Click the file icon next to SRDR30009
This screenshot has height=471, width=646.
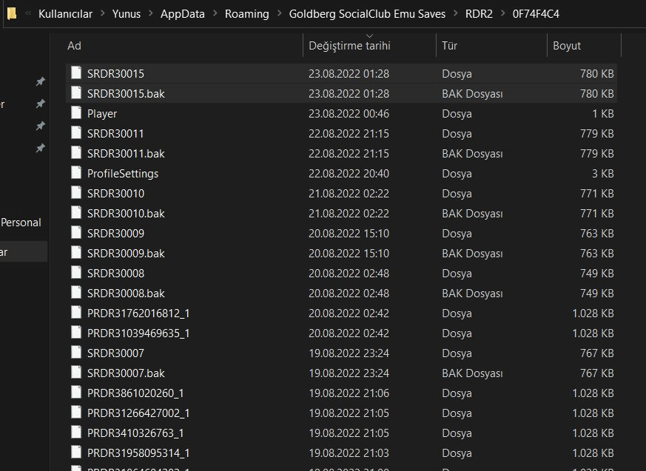(x=76, y=233)
